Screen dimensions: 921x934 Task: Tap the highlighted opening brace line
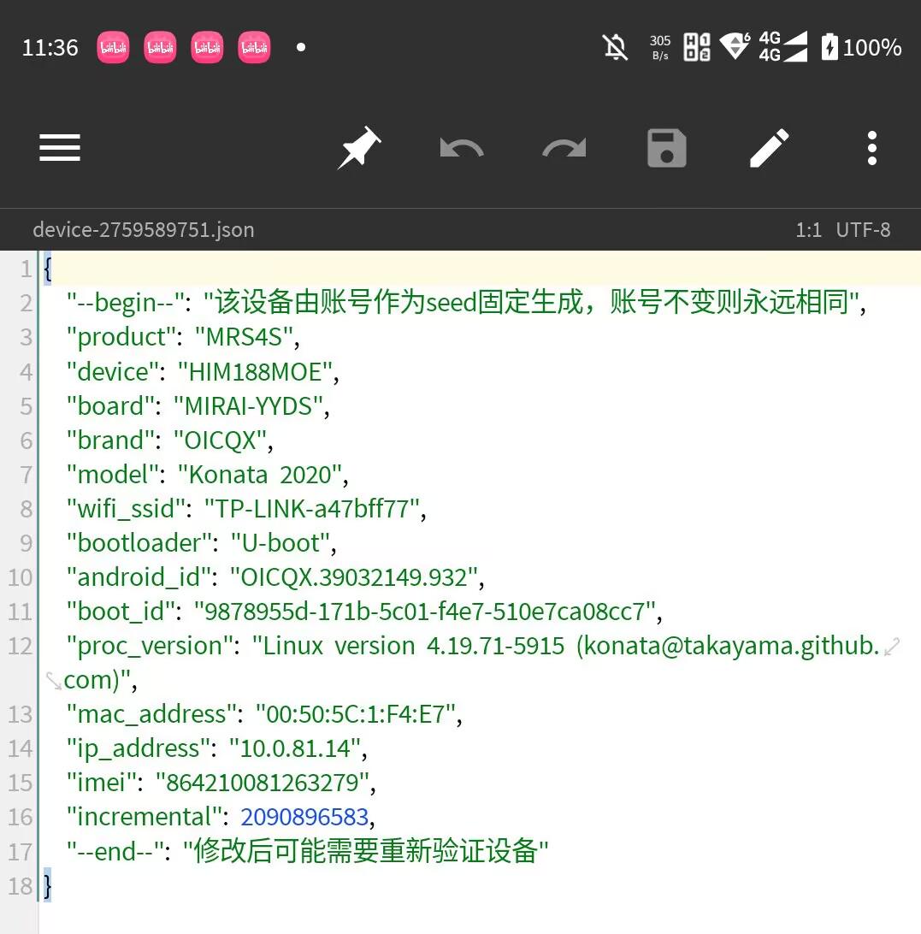(46, 268)
